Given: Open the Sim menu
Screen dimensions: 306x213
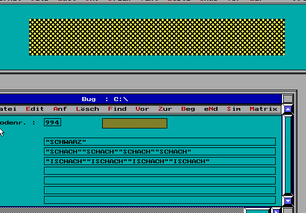Looking at the screenshot, I should click(x=233, y=109).
